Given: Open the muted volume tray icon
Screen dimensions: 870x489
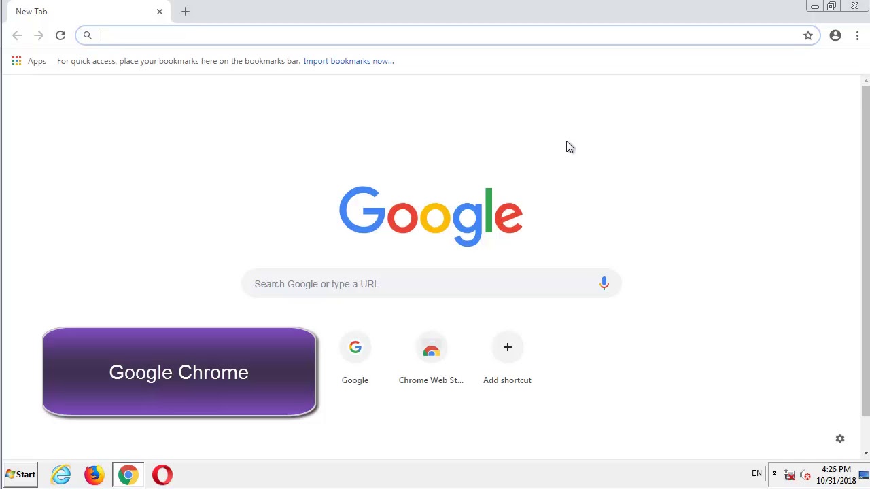Looking at the screenshot, I should pyautogui.click(x=805, y=475).
